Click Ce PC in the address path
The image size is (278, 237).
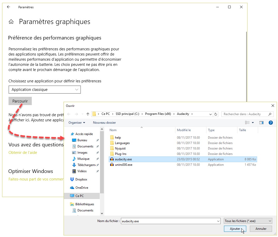[105, 114]
